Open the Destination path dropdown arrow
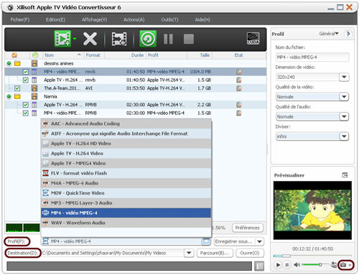Viewport: 359px width, 275px height. pos(189,253)
